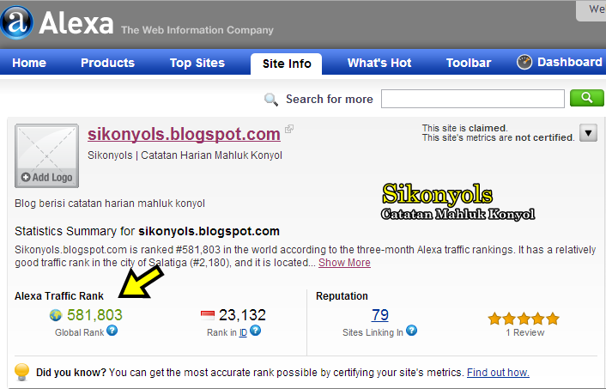Viewport: 606px width, 389px height.
Task: Open the Products tab
Action: coord(107,63)
